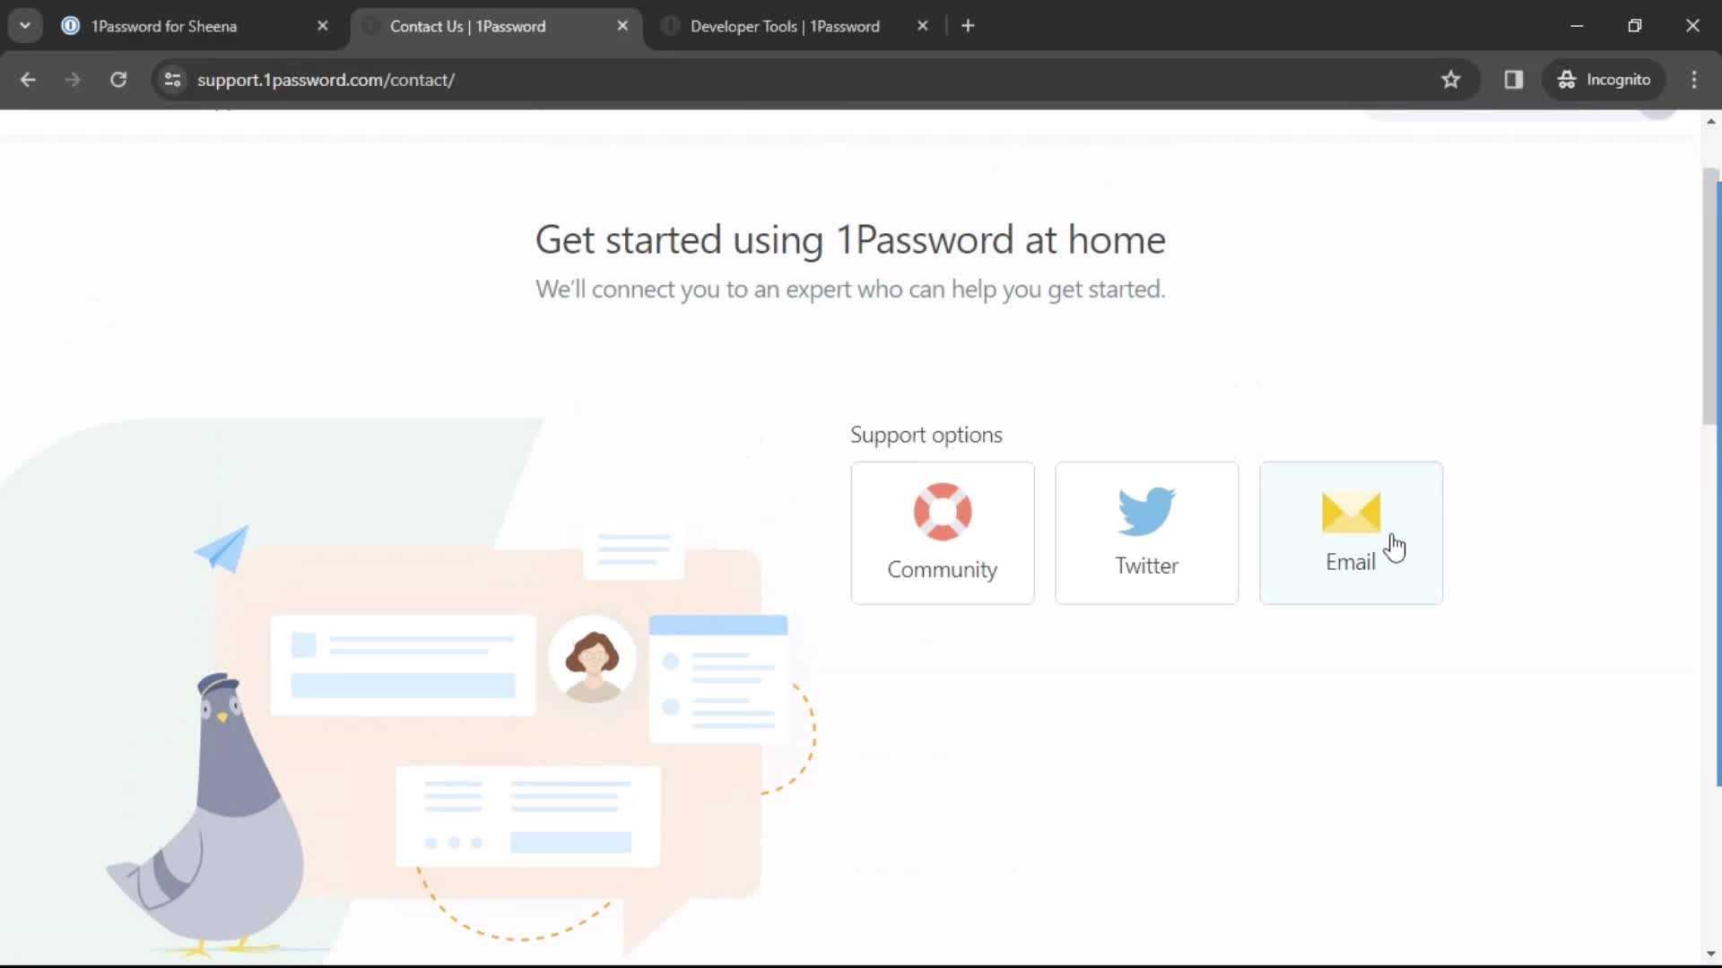1722x968 pixels.
Task: Click the page reload button
Action: tap(117, 79)
